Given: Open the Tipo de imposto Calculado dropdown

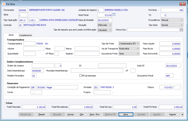Looking at the screenshot, I should [105, 30].
